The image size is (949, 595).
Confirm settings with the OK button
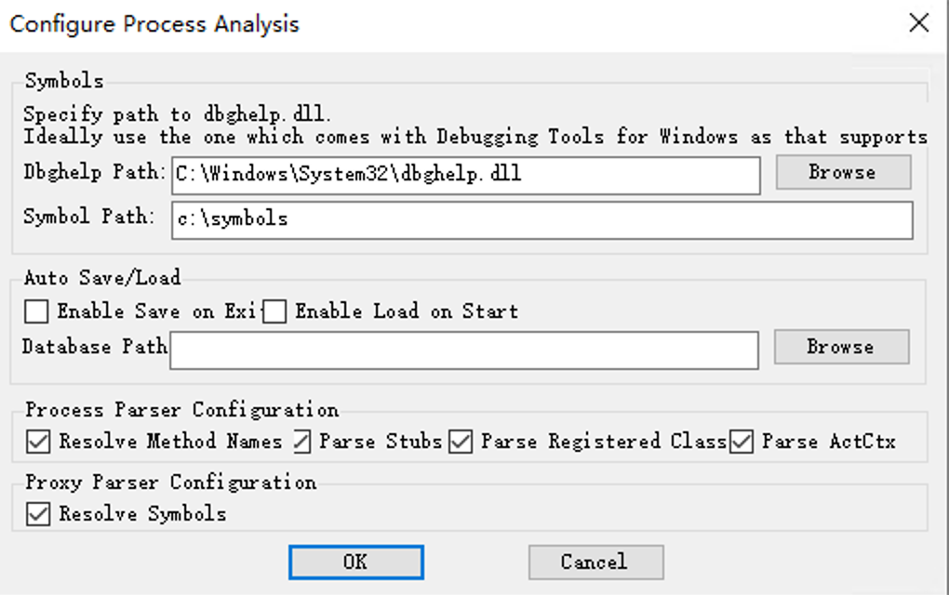[x=355, y=562]
